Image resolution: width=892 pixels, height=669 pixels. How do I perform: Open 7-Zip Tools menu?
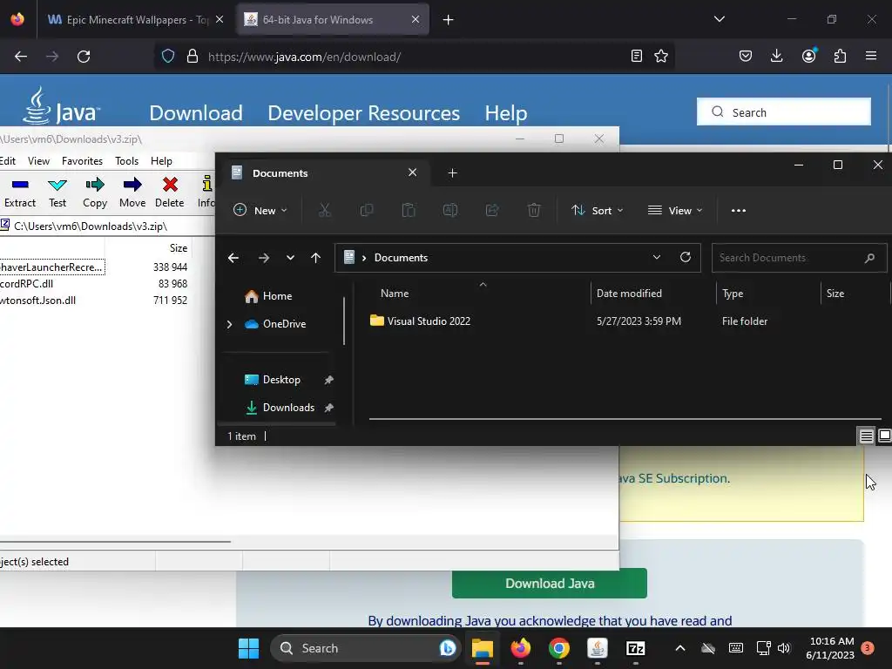tap(127, 161)
